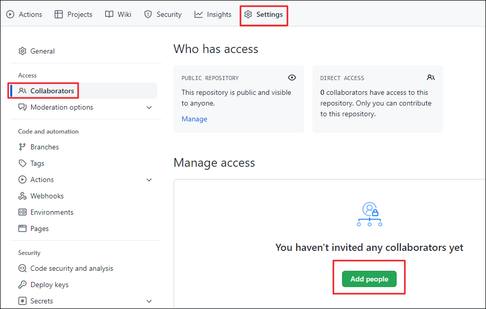Click the Branches git-branch icon
The image size is (486, 309).
(22, 147)
